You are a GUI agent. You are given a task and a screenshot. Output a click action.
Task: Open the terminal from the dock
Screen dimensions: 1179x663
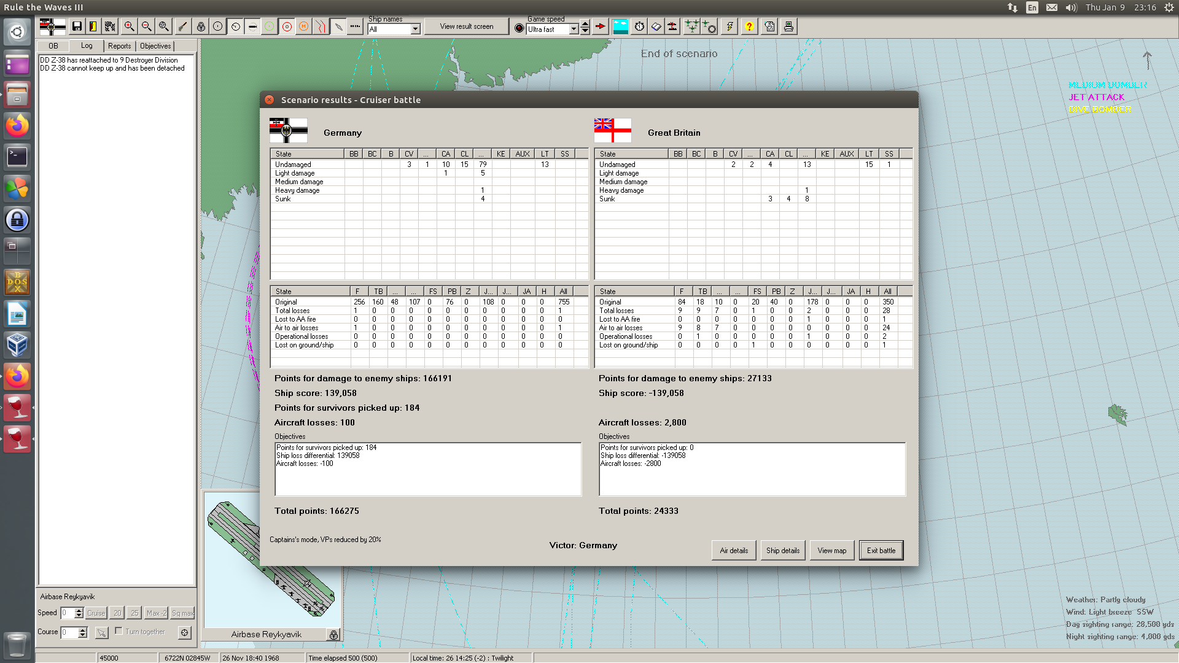(17, 157)
